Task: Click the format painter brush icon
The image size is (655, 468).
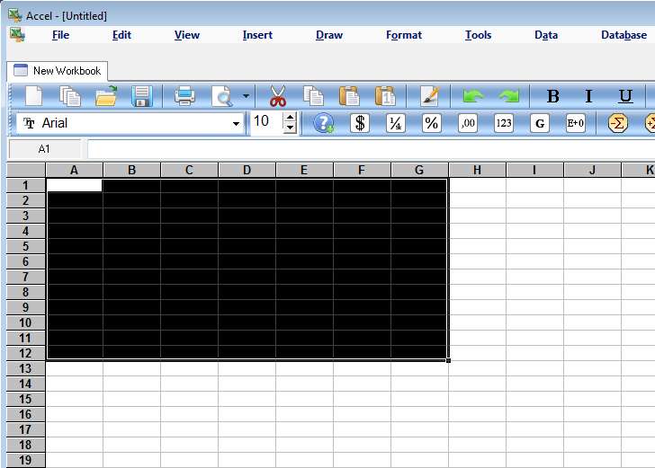Action: pyautogui.click(x=430, y=96)
